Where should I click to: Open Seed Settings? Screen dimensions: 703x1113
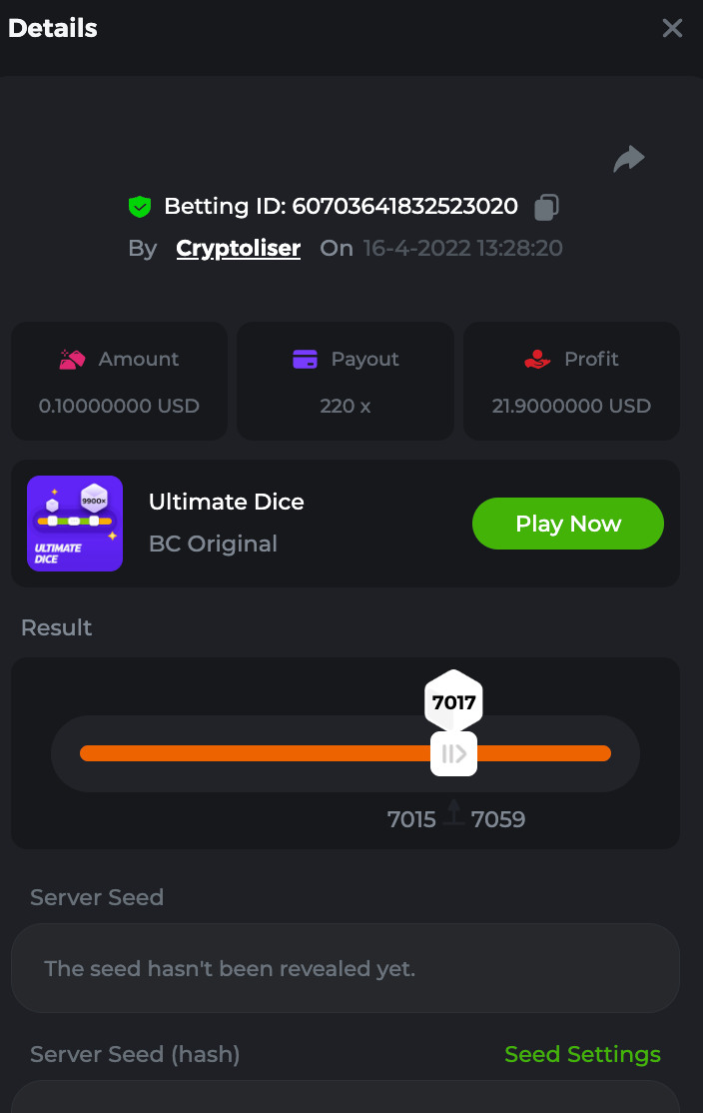point(582,1054)
